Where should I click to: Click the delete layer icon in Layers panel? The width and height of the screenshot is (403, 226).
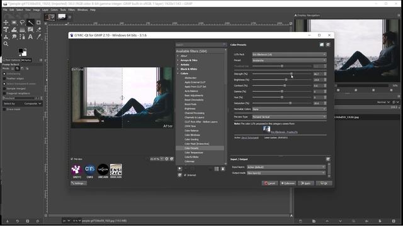pyautogui.click(x=394, y=221)
